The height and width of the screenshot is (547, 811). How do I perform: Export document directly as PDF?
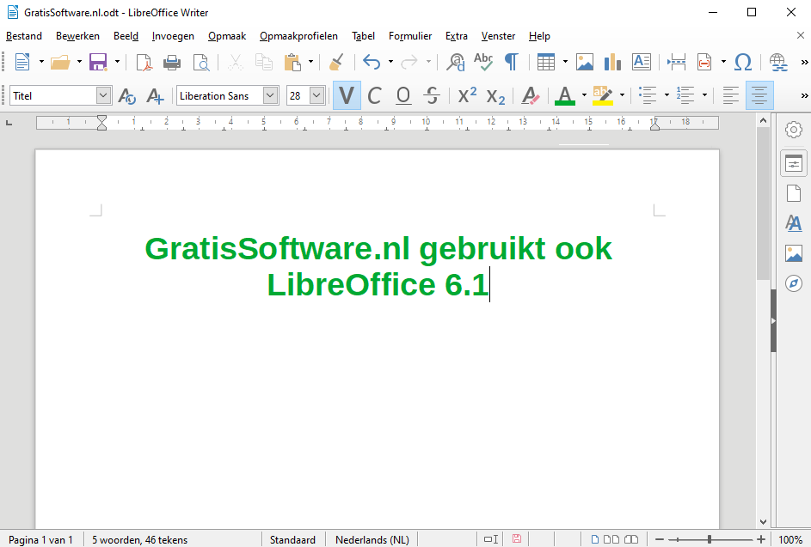144,62
